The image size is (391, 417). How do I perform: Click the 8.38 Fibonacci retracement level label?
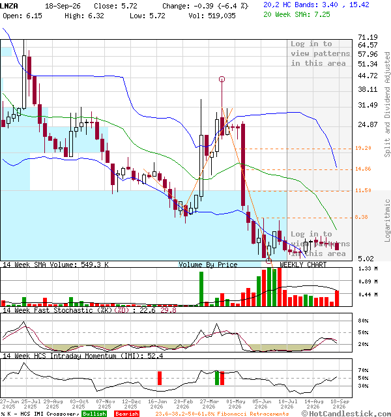(x=362, y=217)
